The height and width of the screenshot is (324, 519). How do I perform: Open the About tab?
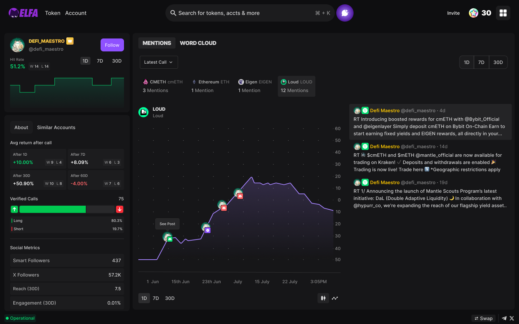pos(21,127)
